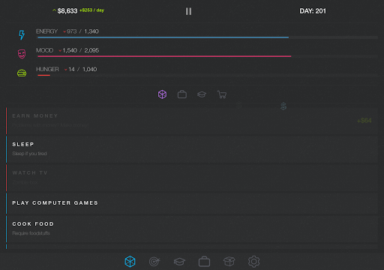Click the Mood face icon

[22, 54]
